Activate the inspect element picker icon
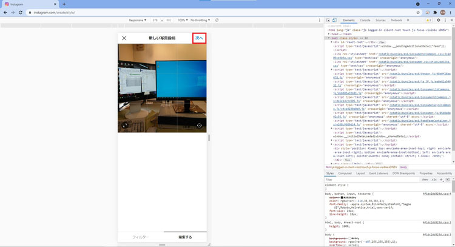455x247 pixels. 328,20
